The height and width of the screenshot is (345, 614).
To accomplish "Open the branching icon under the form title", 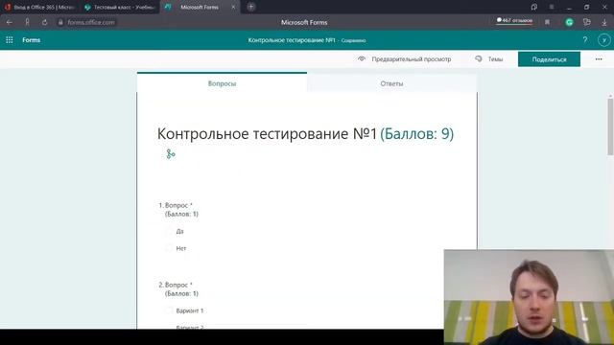I will tap(171, 154).
